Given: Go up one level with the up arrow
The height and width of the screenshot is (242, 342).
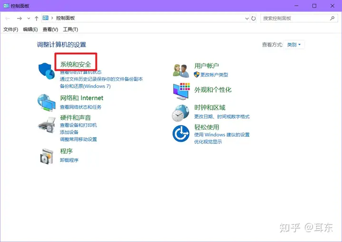Looking at the screenshot, I should click(37, 19).
